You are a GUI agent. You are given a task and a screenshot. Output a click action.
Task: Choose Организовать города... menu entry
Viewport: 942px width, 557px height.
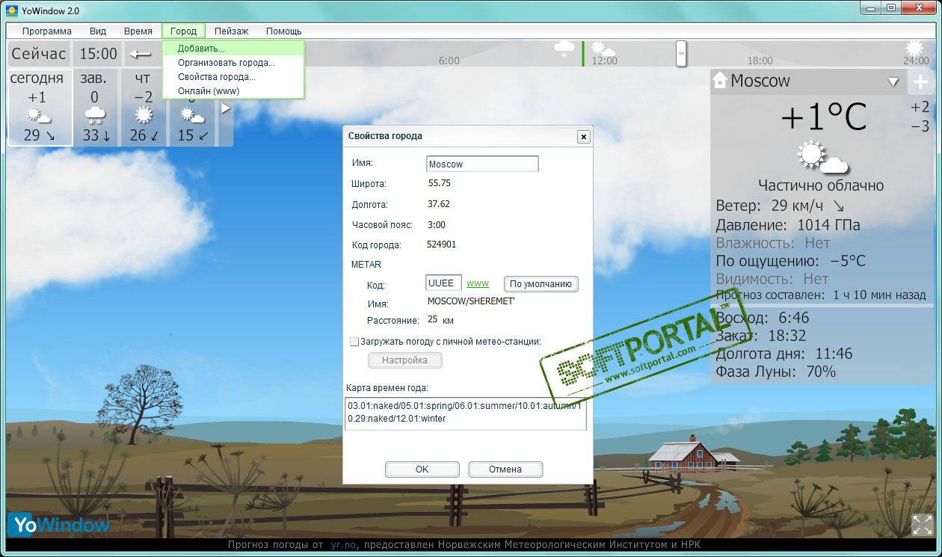233,63
